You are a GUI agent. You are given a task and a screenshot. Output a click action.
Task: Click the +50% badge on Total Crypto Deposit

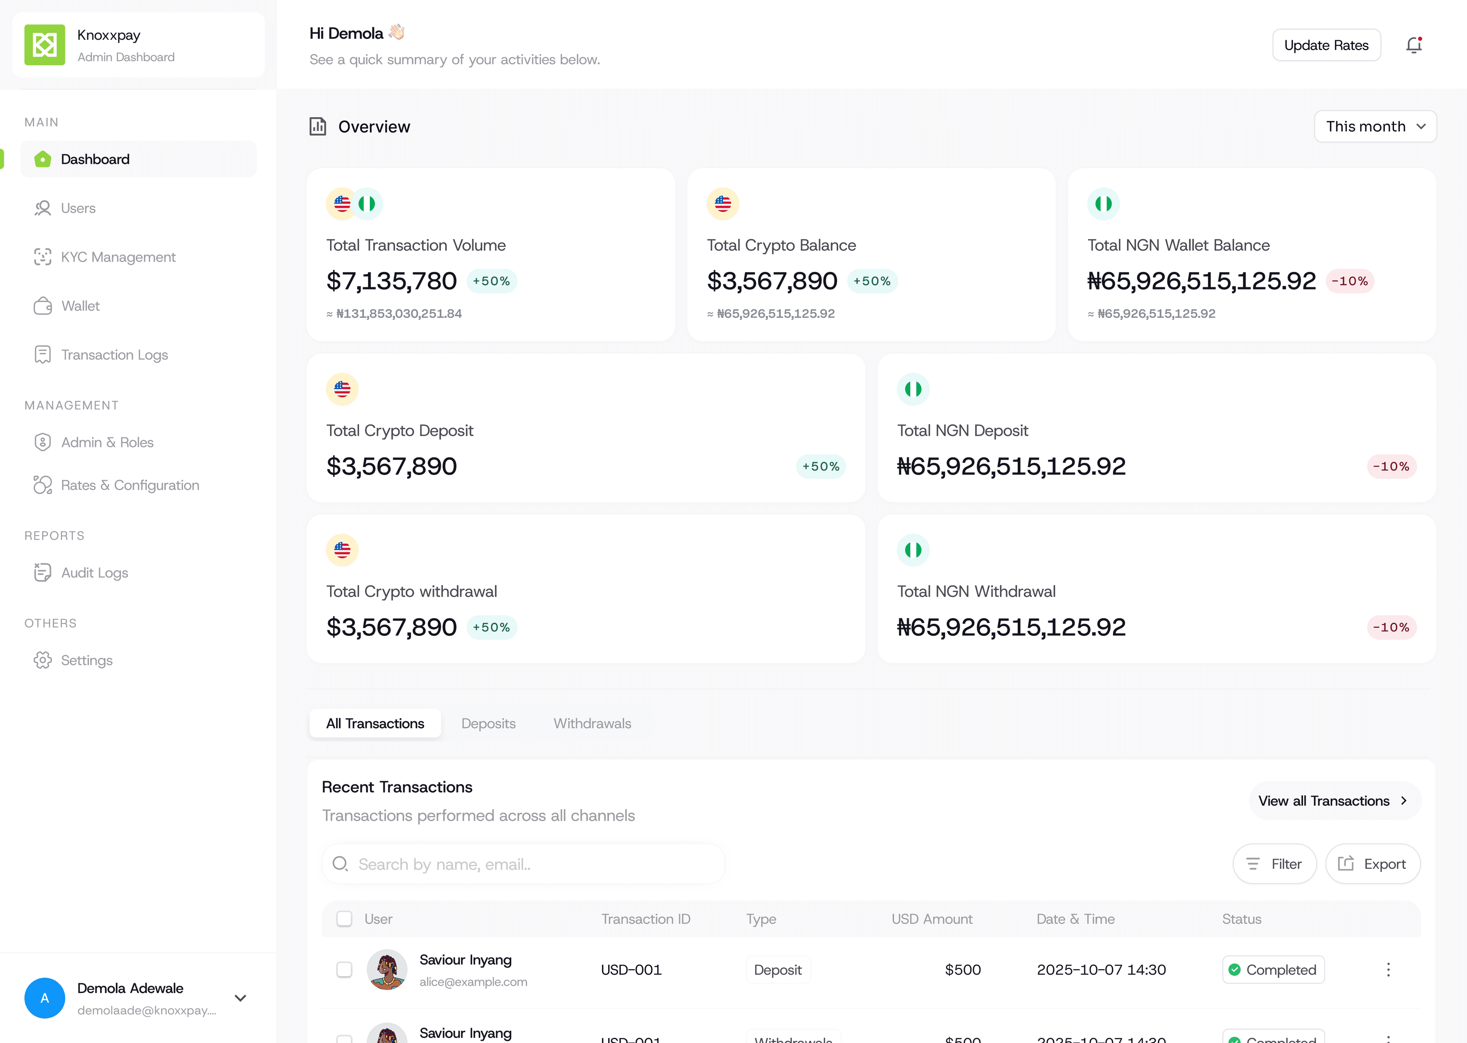tap(821, 466)
